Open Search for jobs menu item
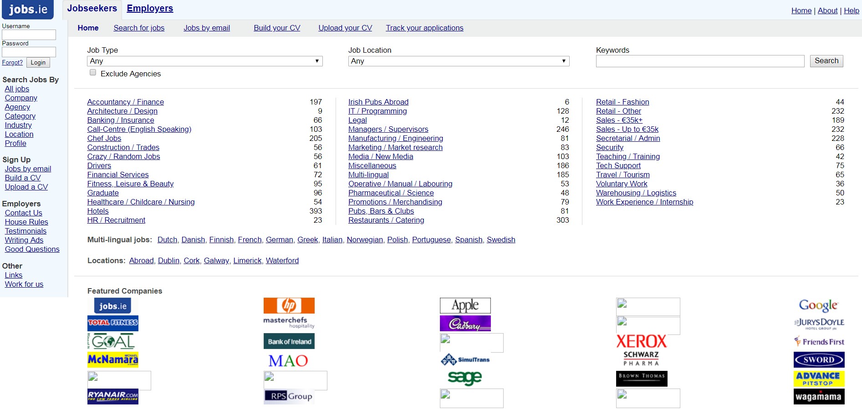 [139, 28]
